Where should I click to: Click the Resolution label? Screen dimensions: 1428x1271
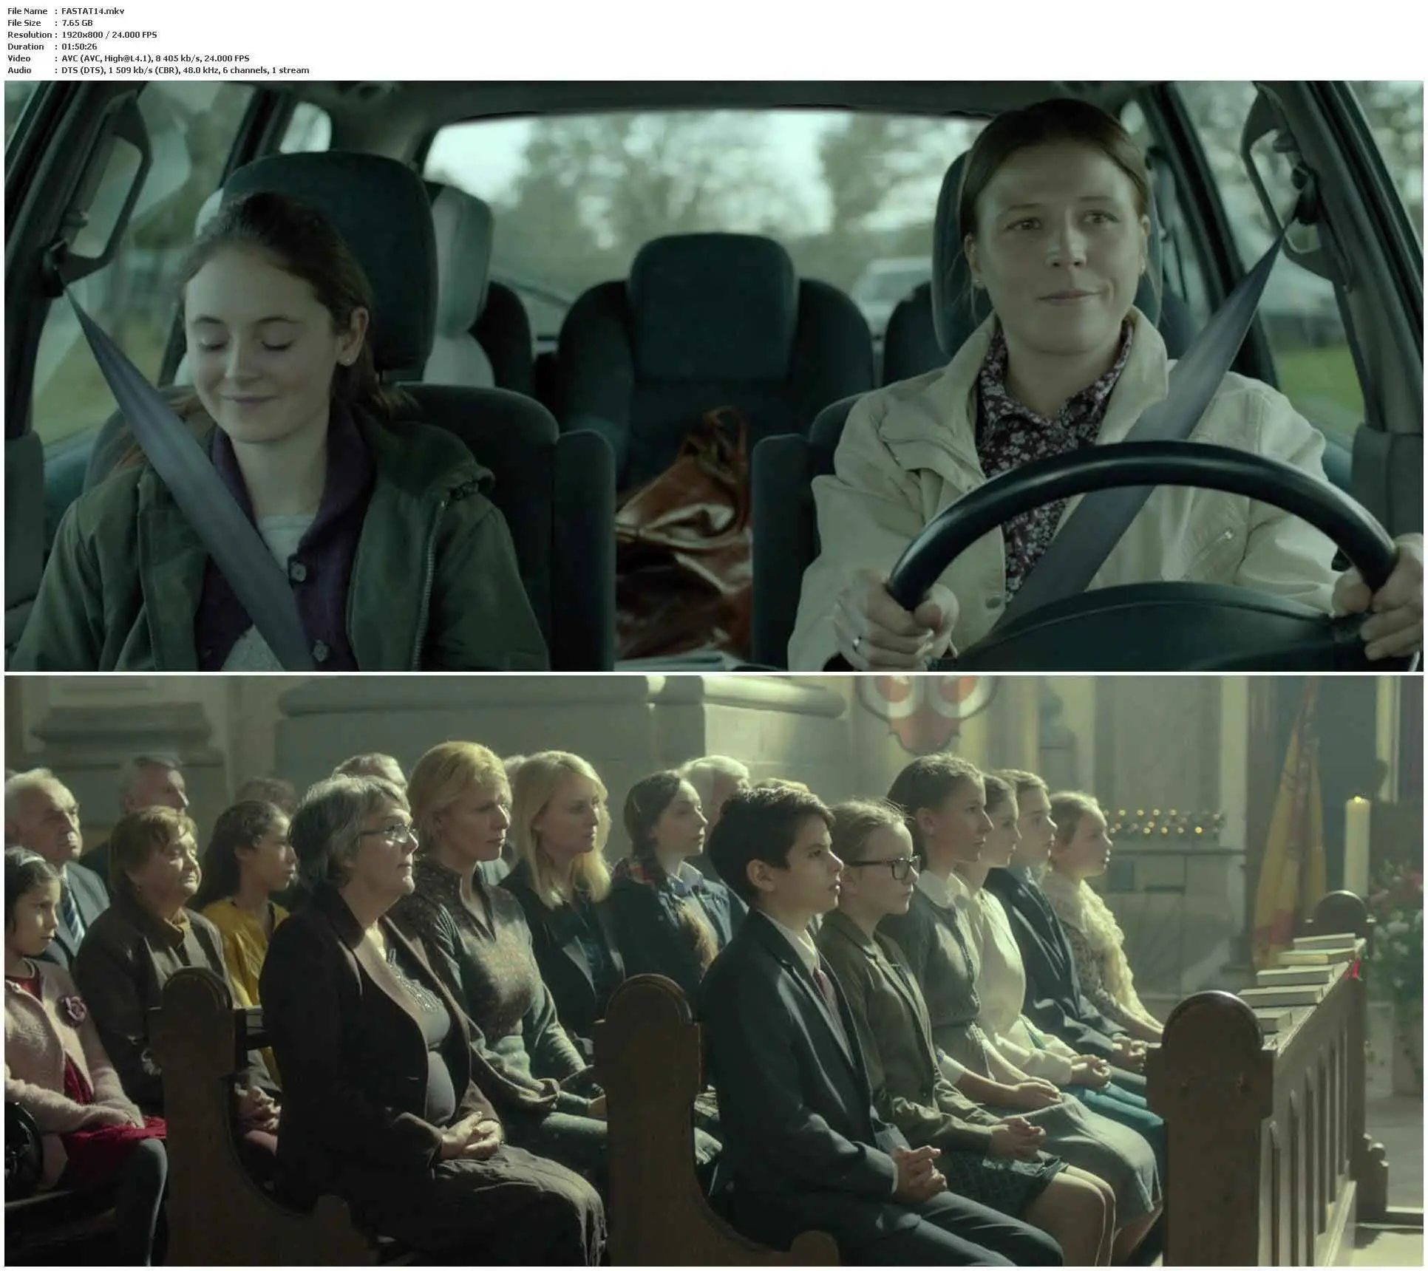[30, 35]
